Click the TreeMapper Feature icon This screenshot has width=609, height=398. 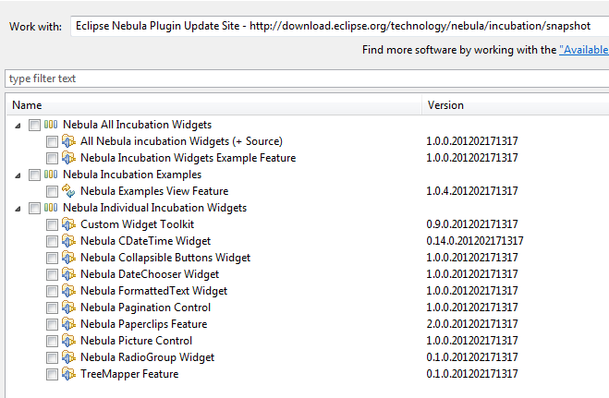click(x=67, y=374)
